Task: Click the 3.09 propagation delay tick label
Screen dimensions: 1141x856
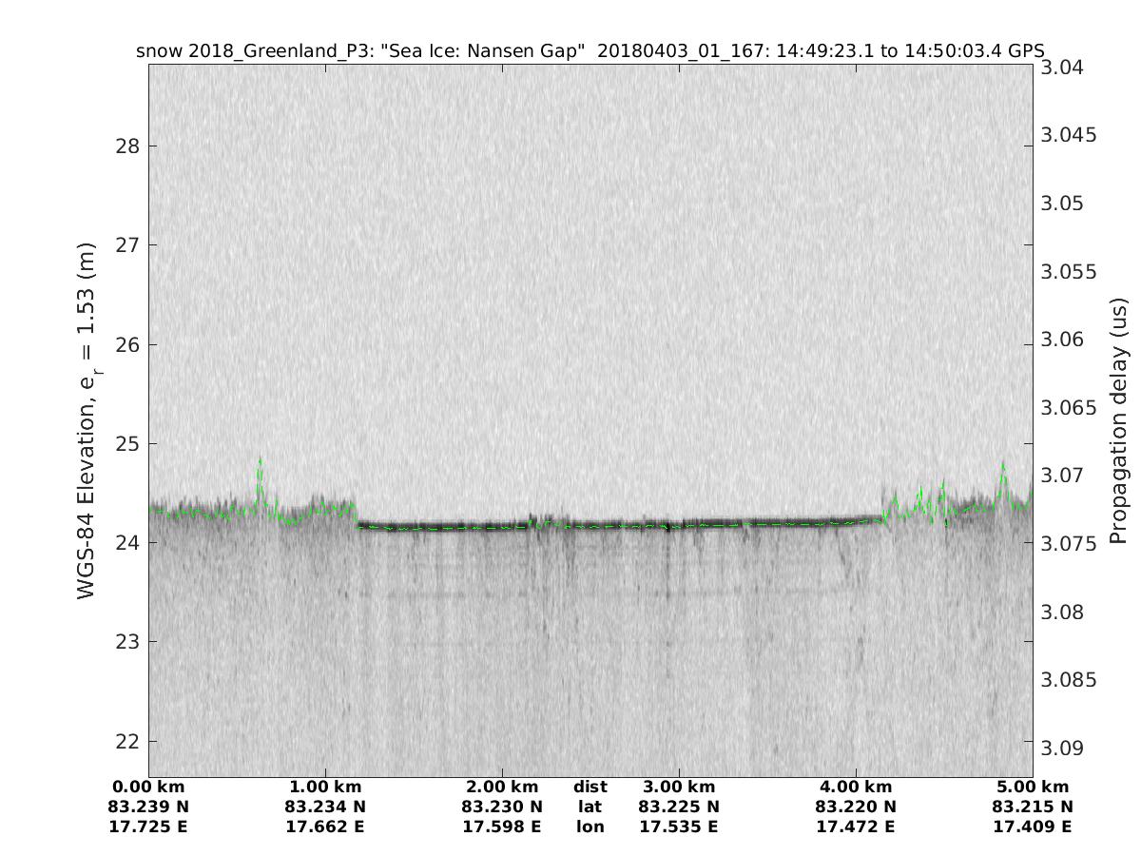Action: pos(1062,748)
